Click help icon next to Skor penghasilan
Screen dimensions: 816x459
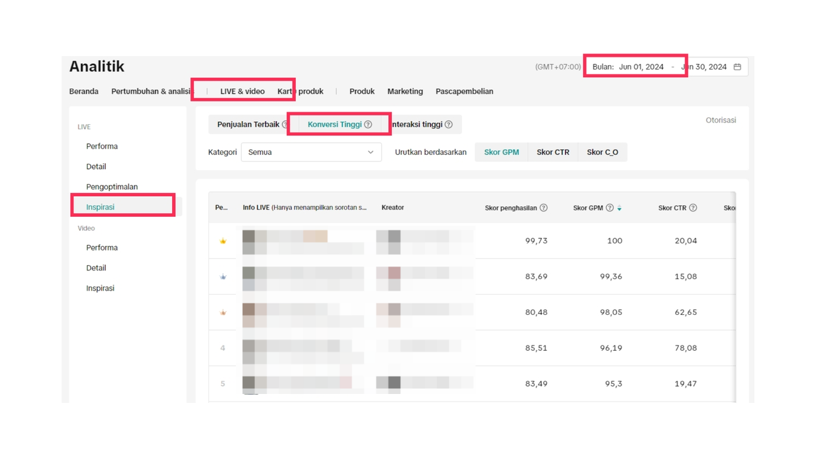[x=544, y=208]
